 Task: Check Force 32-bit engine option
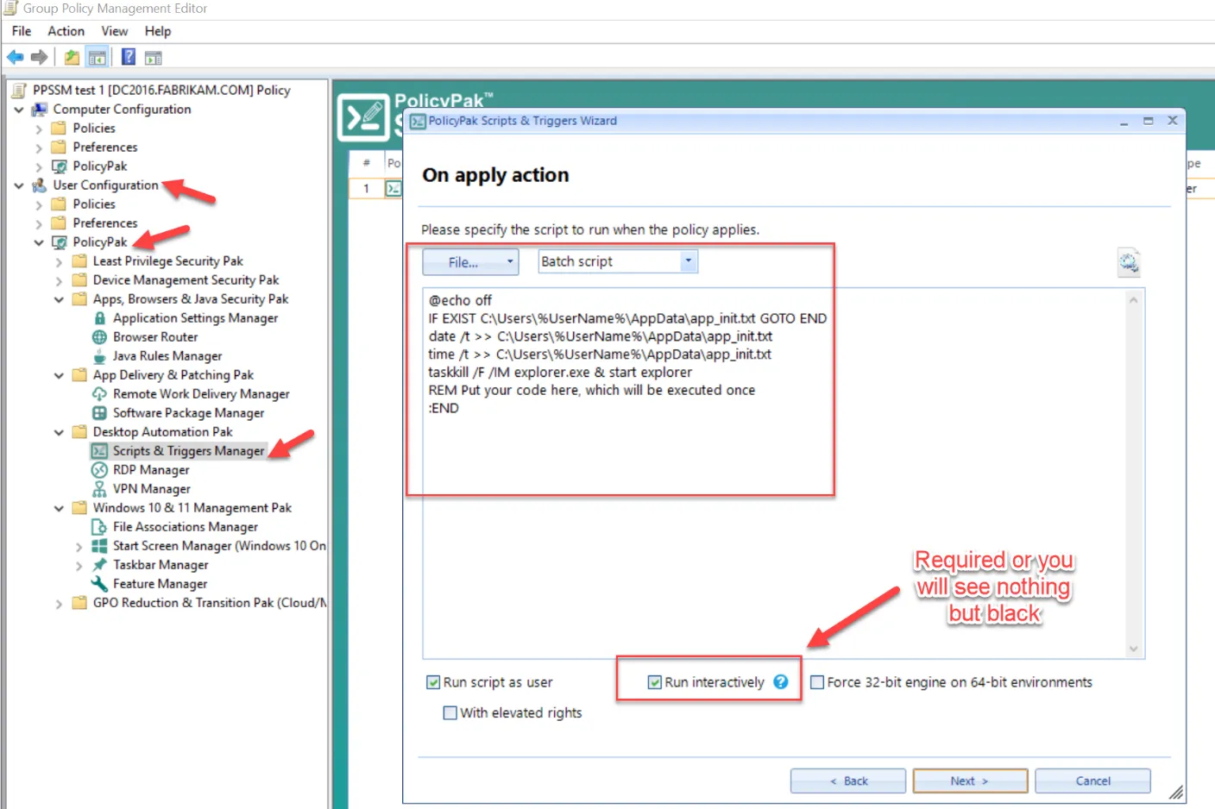click(817, 682)
